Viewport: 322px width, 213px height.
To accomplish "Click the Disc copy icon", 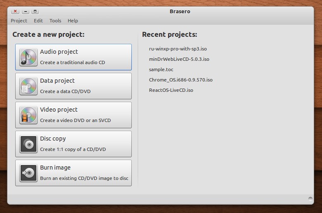I will [x=28, y=144].
